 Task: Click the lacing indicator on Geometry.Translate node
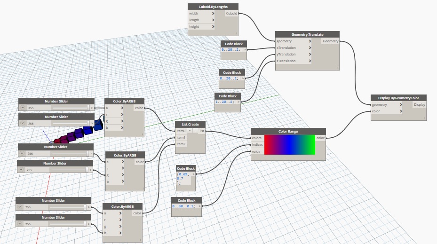pyautogui.click(x=337, y=68)
